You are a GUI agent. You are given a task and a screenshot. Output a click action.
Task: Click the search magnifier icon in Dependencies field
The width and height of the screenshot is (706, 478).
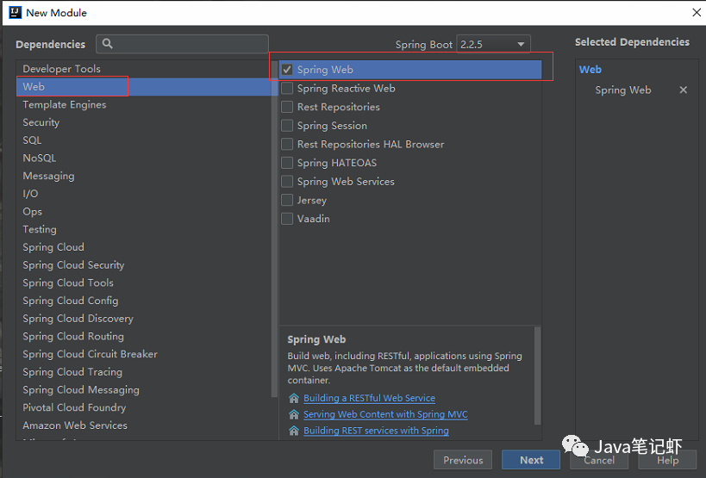pyautogui.click(x=107, y=44)
